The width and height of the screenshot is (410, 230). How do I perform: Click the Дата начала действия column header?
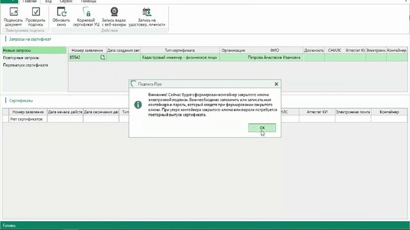pyautogui.click(x=65, y=112)
